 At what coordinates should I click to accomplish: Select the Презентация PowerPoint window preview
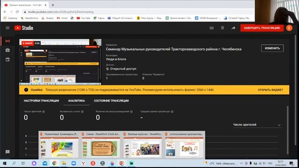(59, 145)
